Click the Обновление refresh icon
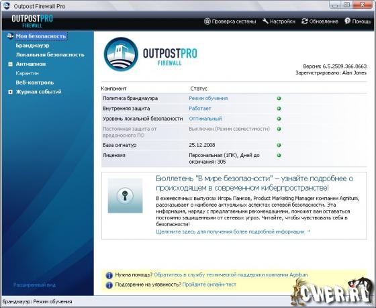The width and height of the screenshot is (376, 308). (x=305, y=21)
